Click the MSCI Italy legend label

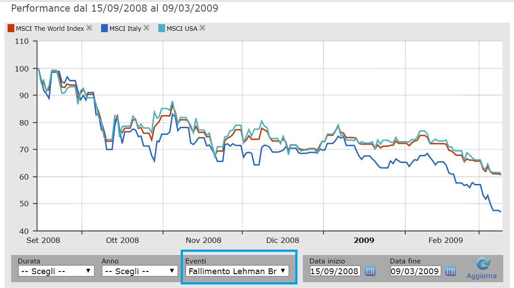pos(125,29)
